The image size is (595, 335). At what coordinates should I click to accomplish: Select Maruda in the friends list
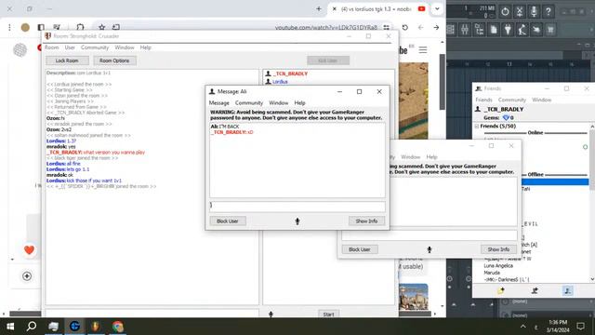[492, 273]
